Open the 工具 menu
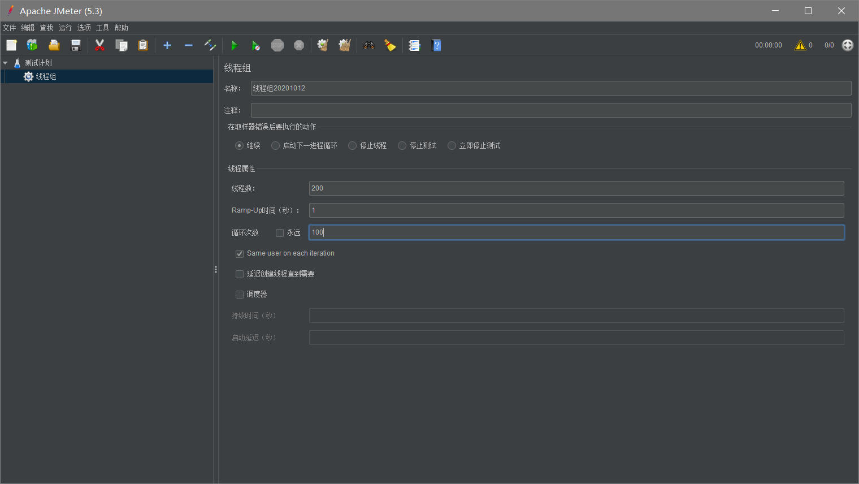The image size is (859, 484). pos(102,28)
